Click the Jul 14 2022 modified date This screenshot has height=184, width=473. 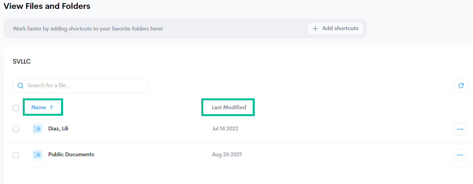point(225,128)
